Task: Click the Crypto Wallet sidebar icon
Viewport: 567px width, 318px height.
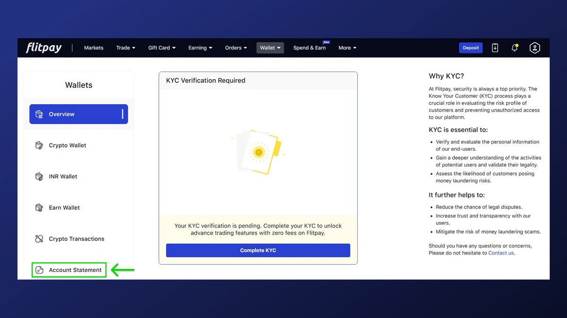Action: [39, 145]
